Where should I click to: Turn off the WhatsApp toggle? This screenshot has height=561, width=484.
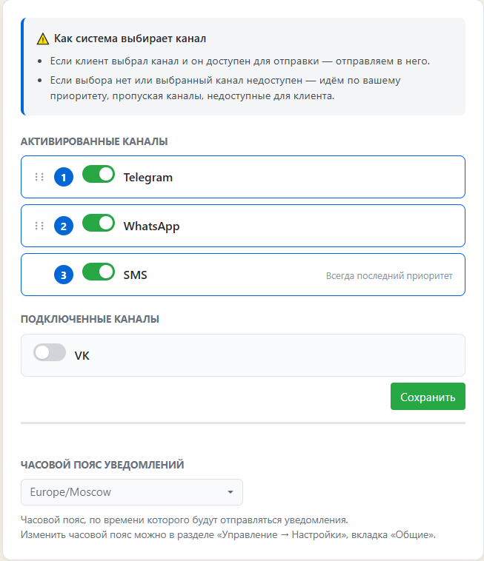point(99,224)
